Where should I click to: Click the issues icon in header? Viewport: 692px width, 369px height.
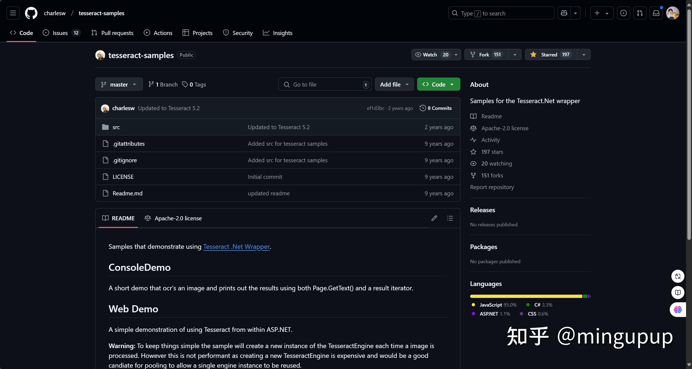pyautogui.click(x=623, y=13)
